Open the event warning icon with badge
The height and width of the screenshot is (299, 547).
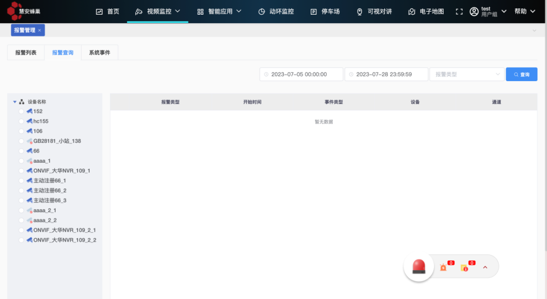pos(464,267)
